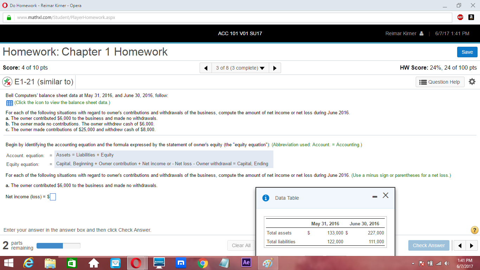The image size is (480, 270).
Task: Click the partially correct status icon beside E1-21
Action: [x=7, y=82]
